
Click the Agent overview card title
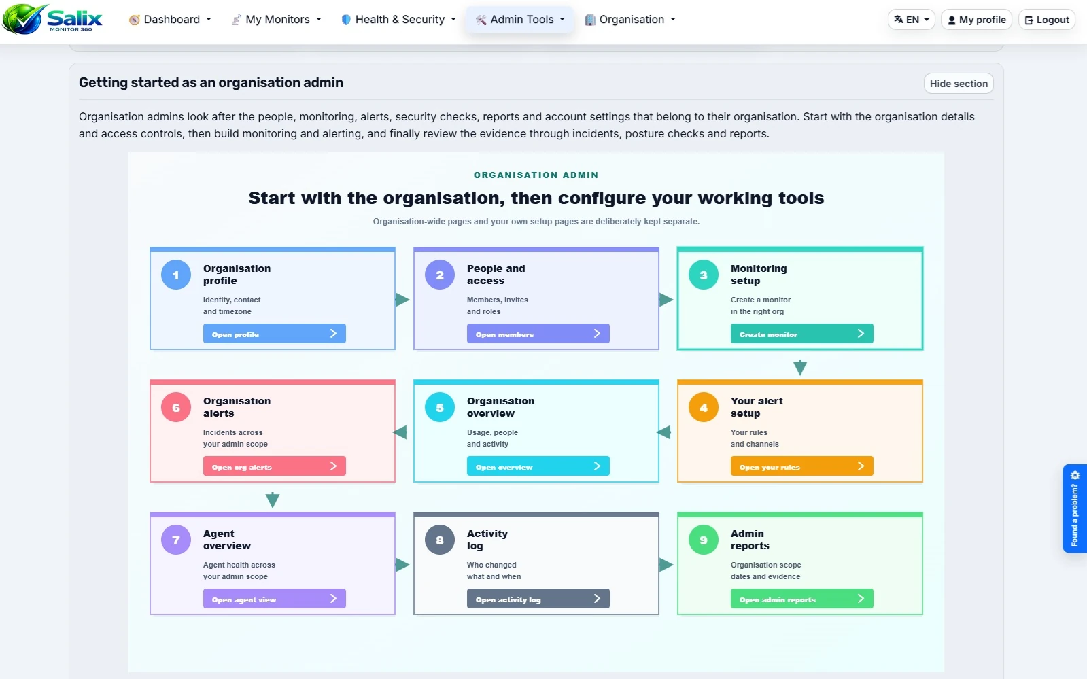coord(227,540)
